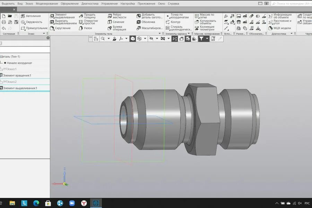Open the model tree settings gear

tap(48, 38)
